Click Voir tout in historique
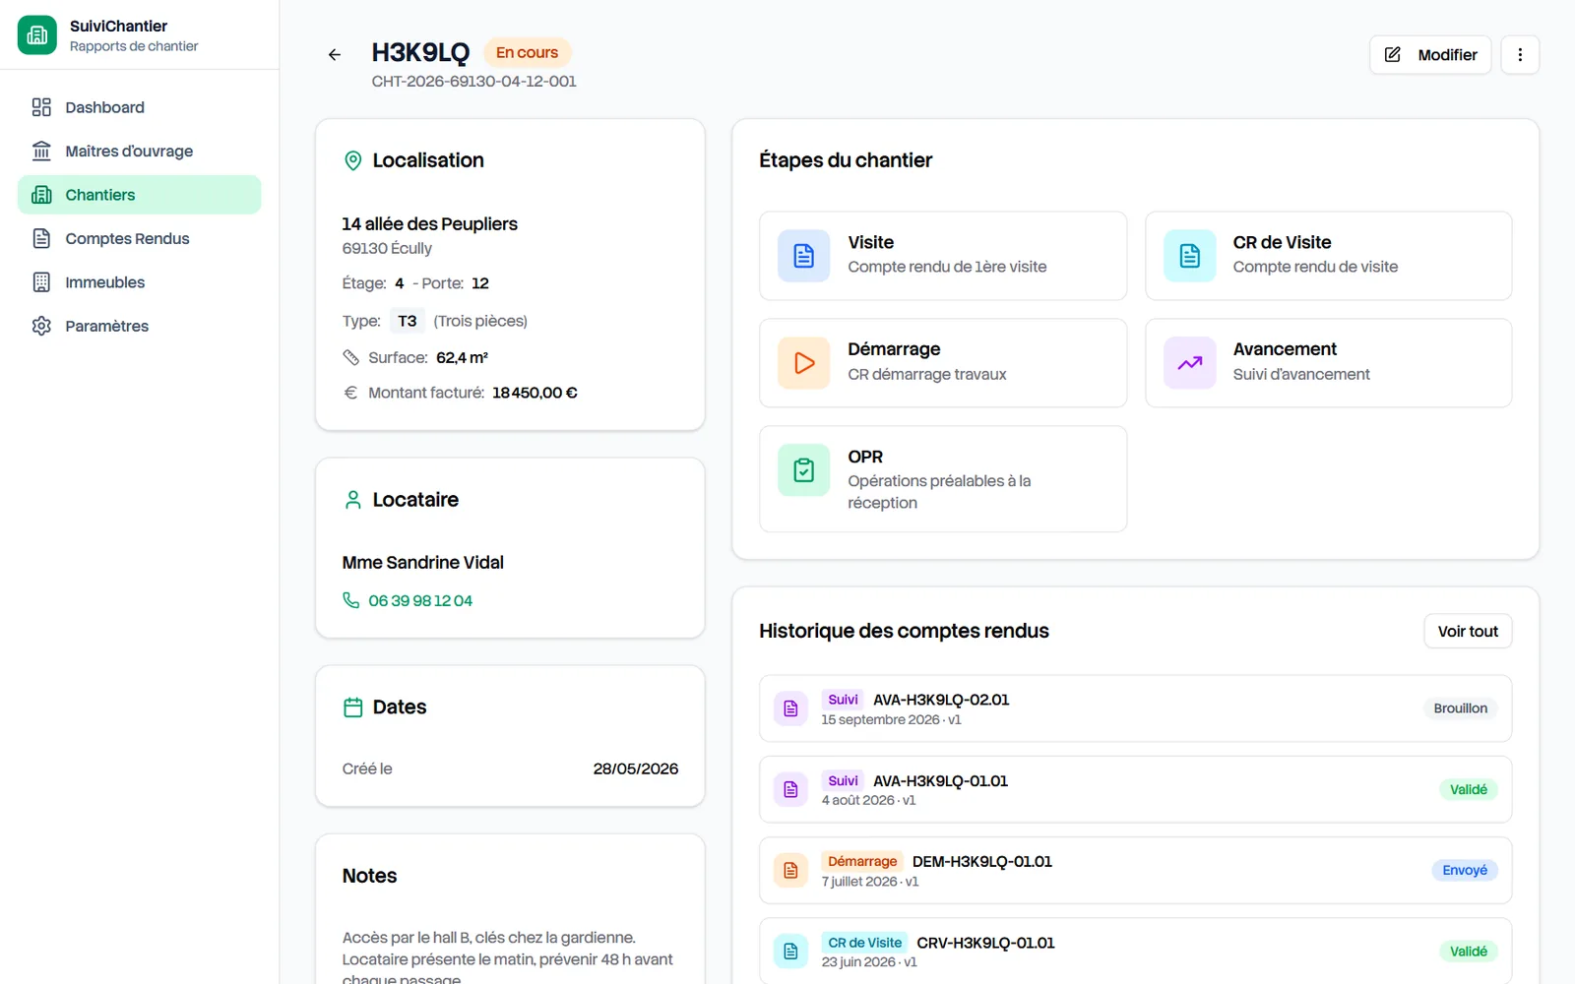The height and width of the screenshot is (984, 1575). (1468, 632)
